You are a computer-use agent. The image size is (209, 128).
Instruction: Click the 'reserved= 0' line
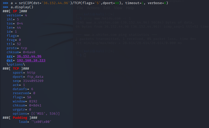tap(24, 93)
